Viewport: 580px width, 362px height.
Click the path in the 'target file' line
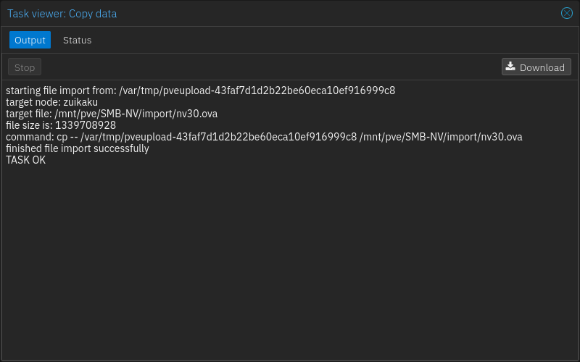136,114
